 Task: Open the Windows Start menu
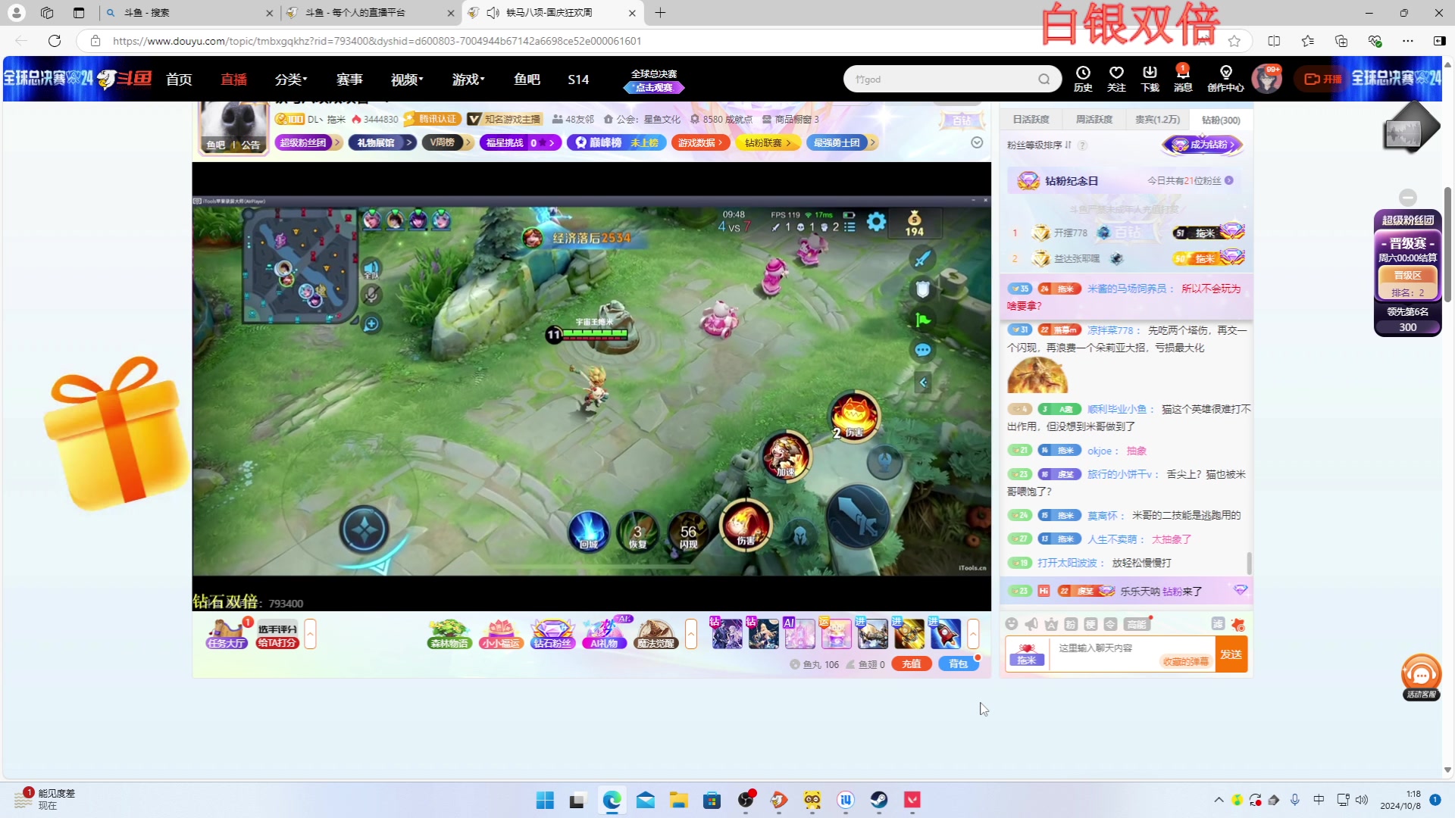(545, 800)
